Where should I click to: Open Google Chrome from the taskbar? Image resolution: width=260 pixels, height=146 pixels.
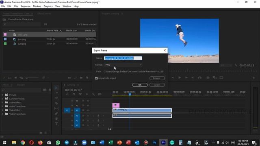pyautogui.click(x=23, y=142)
